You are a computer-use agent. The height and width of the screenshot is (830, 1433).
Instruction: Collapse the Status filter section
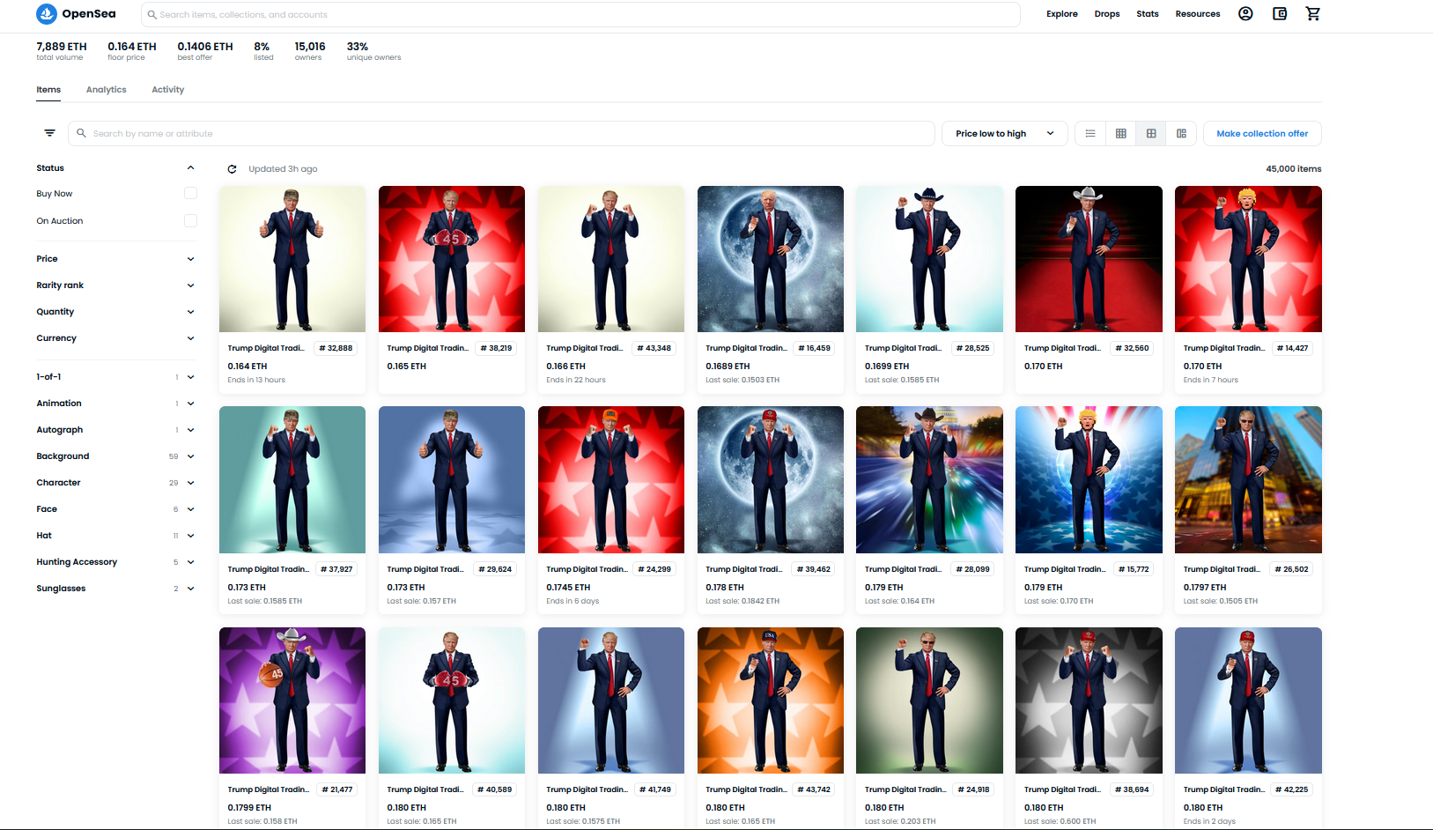190,168
